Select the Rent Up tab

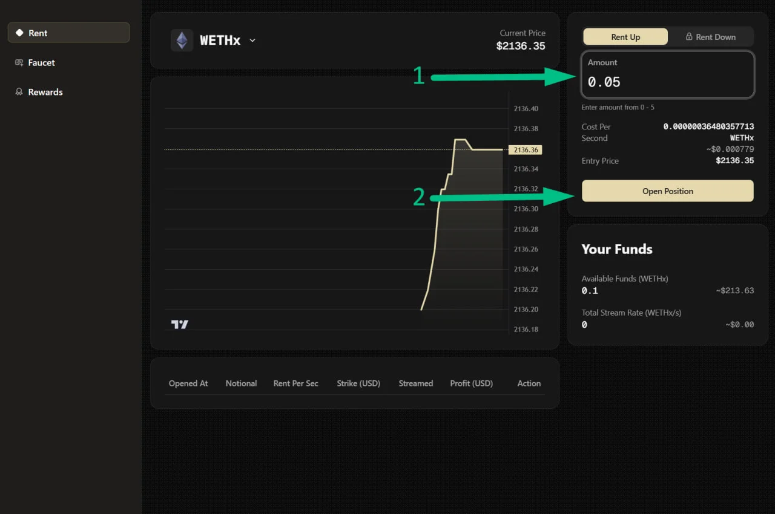click(x=625, y=37)
